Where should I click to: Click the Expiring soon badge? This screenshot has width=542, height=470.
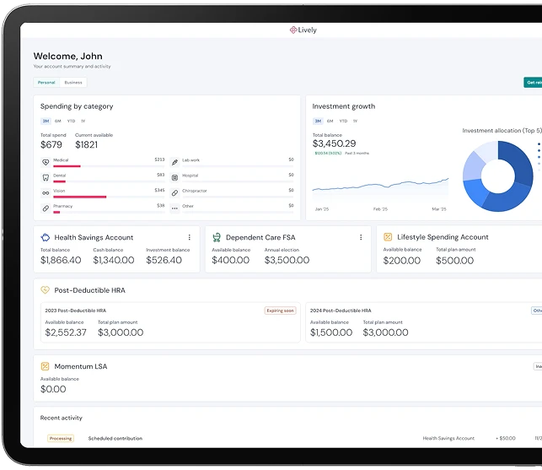pyautogui.click(x=280, y=311)
